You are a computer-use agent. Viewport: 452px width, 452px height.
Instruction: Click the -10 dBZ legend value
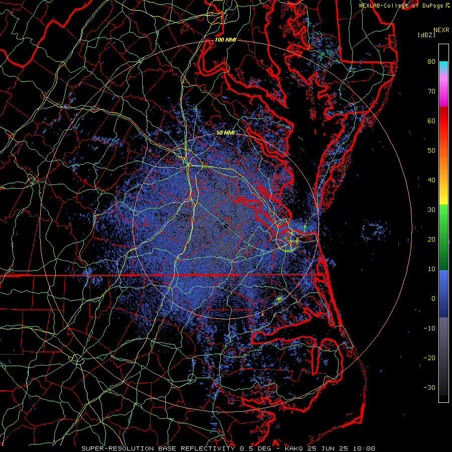[x=429, y=328]
